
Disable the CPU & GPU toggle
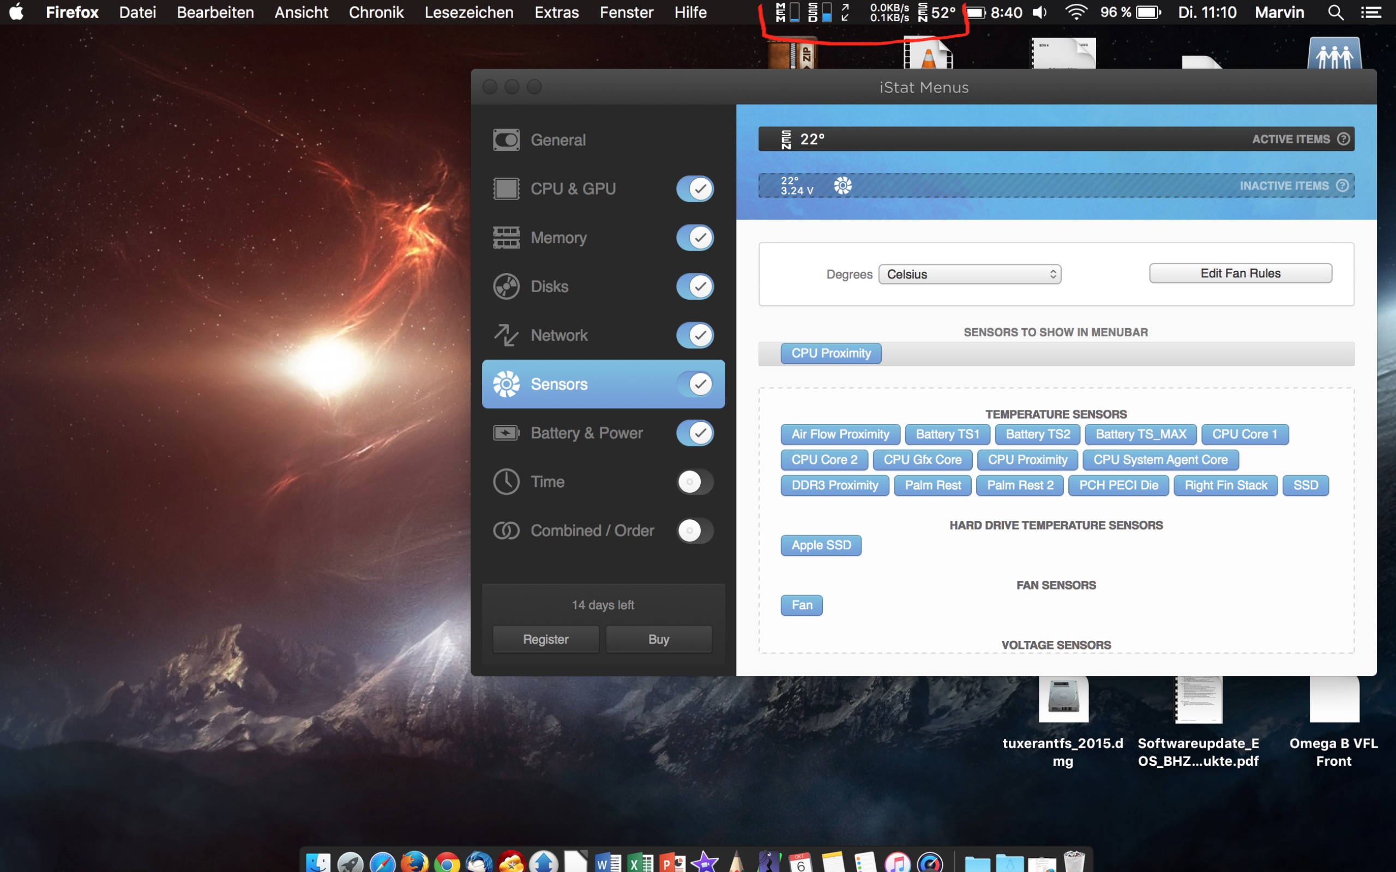[695, 189]
